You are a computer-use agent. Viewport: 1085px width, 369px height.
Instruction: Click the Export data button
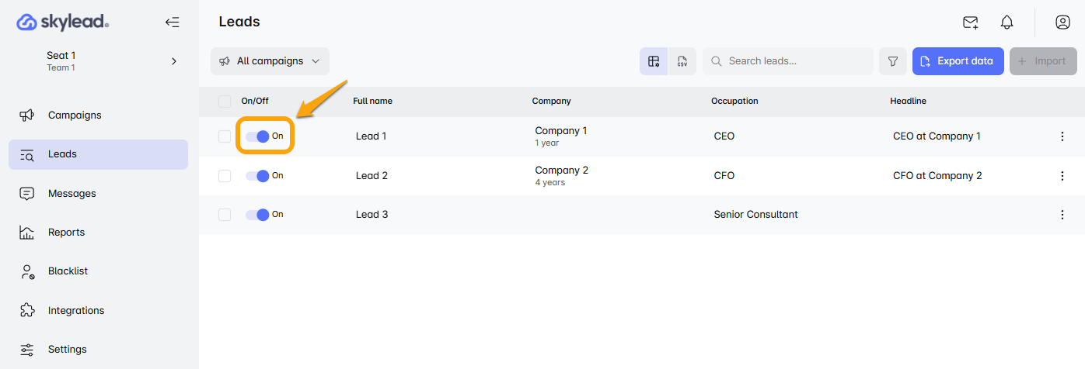click(958, 61)
